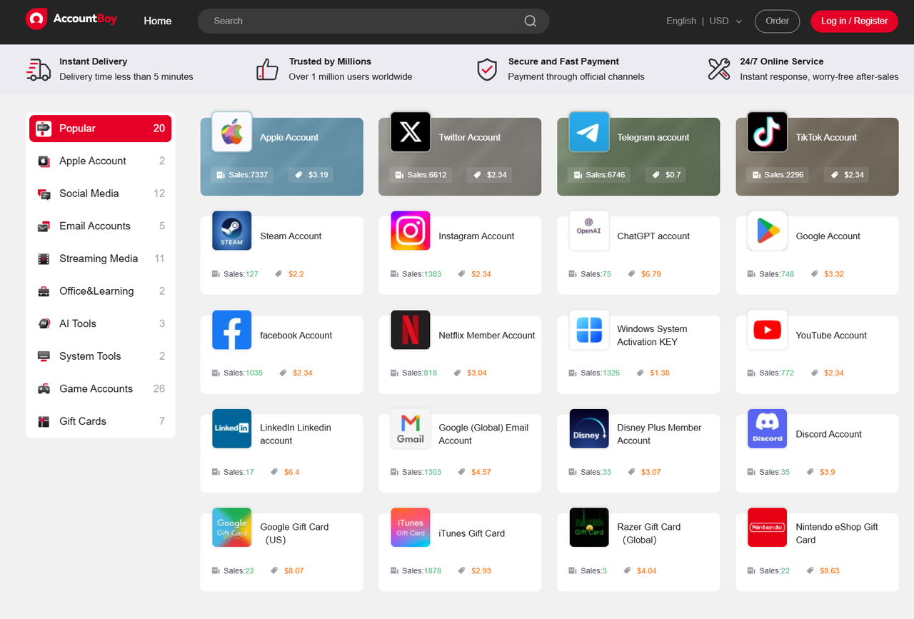The image size is (914, 619).
Task: Click the Popular count 20 badge
Action: (x=159, y=129)
